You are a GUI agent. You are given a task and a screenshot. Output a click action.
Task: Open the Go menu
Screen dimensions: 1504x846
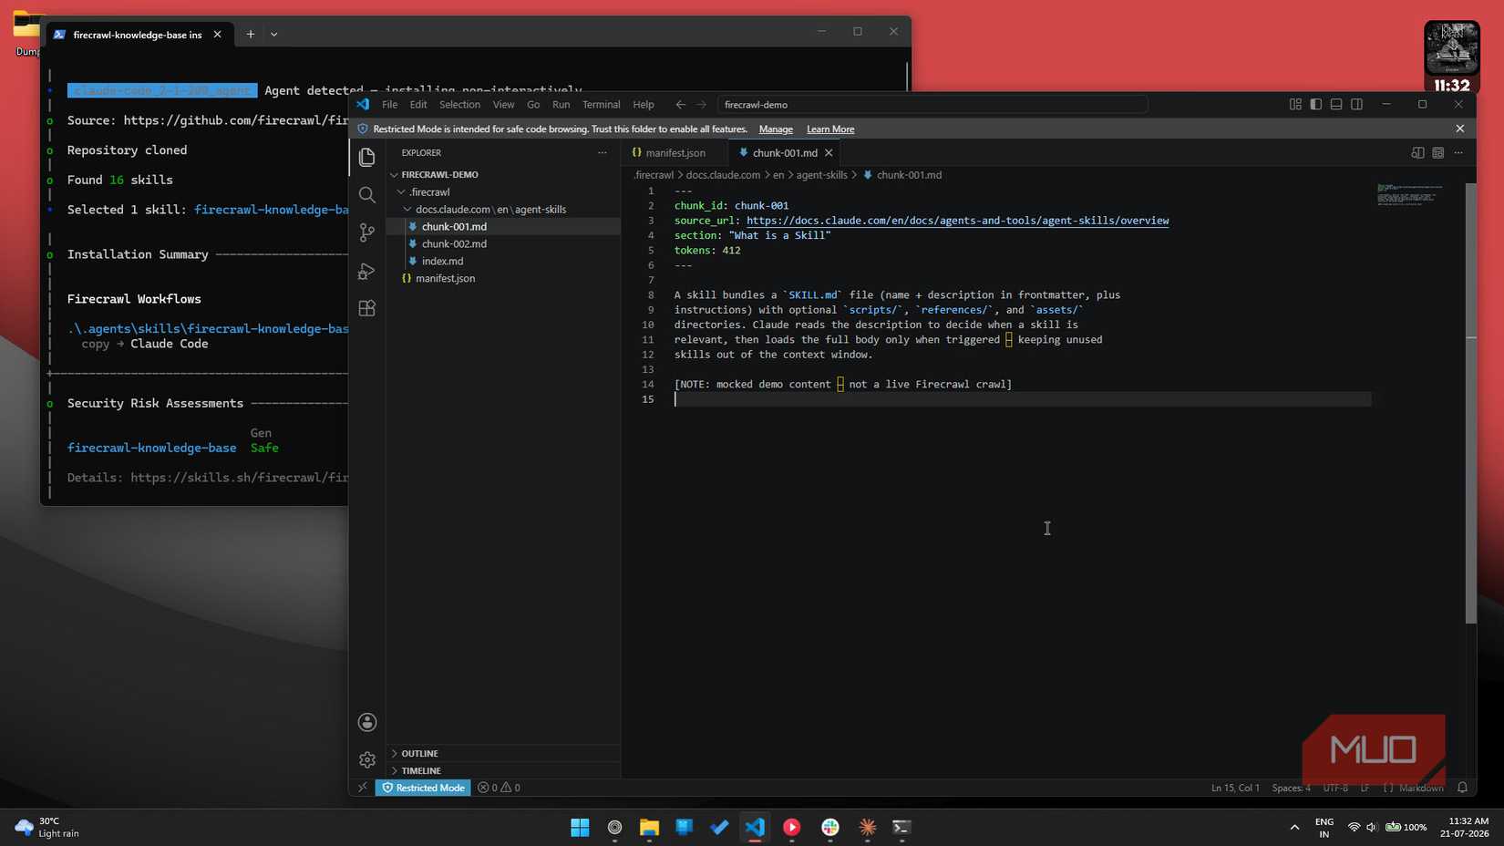(x=533, y=105)
